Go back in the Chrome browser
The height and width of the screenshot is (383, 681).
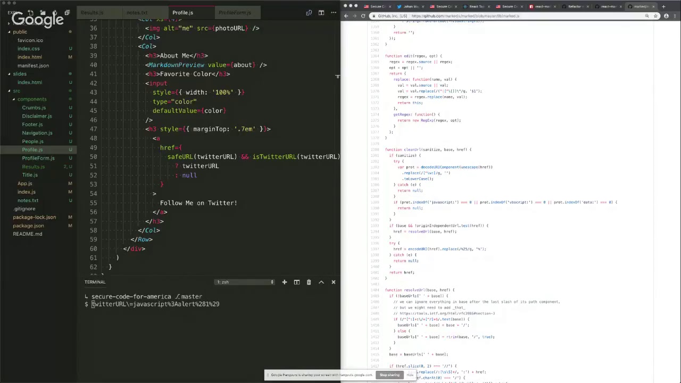pyautogui.click(x=346, y=16)
